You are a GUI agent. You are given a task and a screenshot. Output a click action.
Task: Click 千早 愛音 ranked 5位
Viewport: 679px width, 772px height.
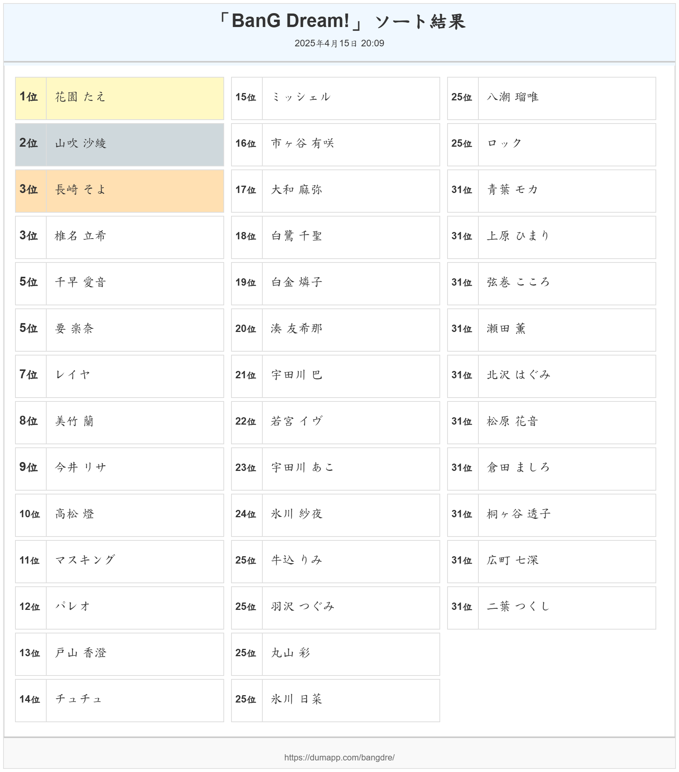pos(80,282)
